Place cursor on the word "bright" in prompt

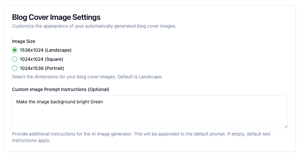click(82, 102)
